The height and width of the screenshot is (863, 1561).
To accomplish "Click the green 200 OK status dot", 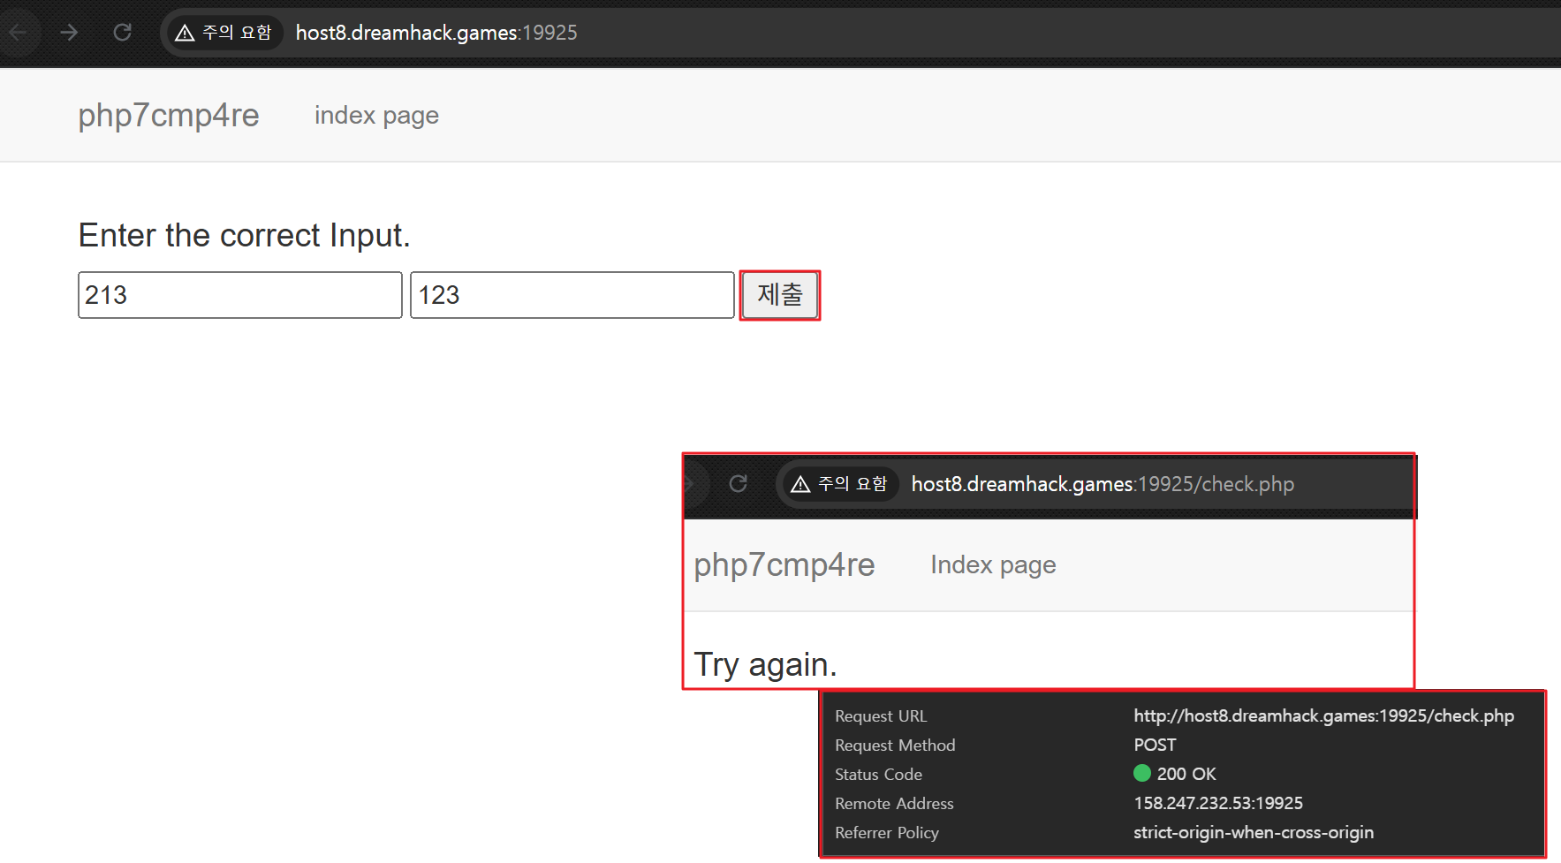I will (x=1142, y=774).
